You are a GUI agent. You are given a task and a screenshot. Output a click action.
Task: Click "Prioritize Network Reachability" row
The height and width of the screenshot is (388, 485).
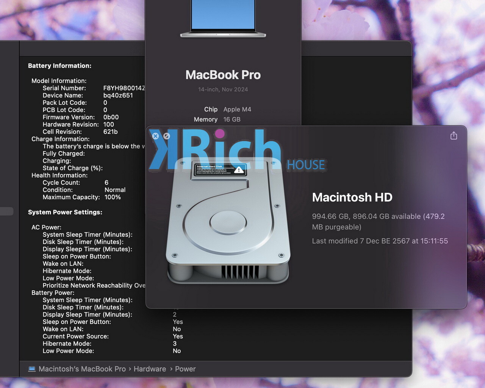click(x=94, y=285)
